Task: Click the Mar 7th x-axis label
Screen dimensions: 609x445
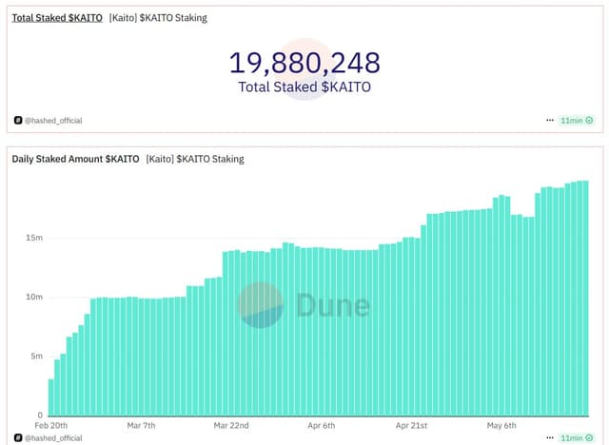Action: 142,426
